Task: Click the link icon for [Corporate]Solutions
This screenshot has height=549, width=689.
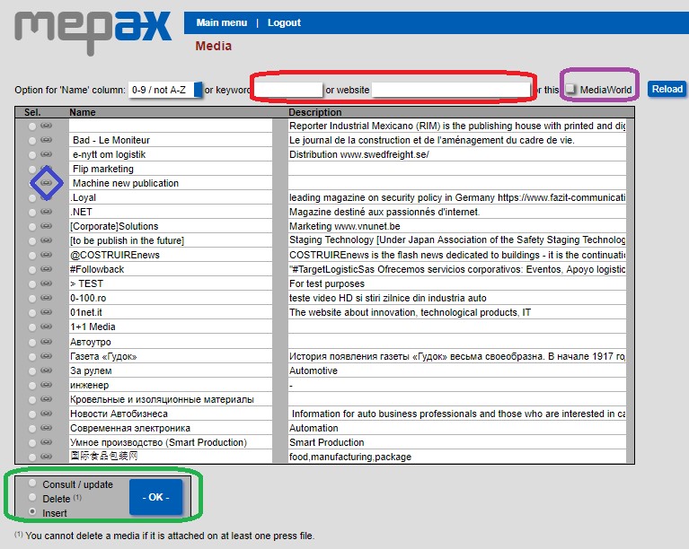Action: click(47, 226)
